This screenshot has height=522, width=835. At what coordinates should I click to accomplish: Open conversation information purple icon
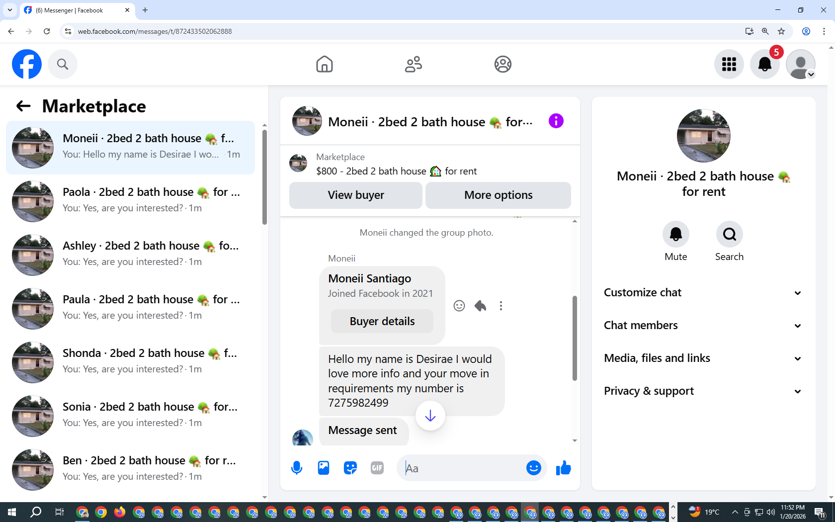coord(556,121)
